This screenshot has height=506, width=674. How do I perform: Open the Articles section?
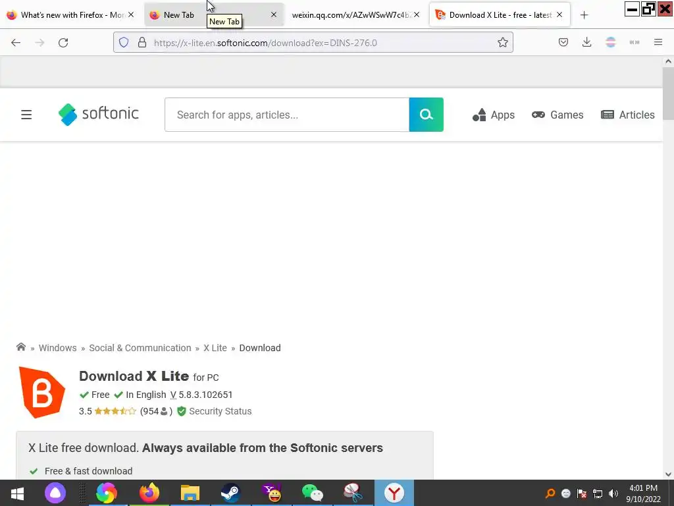click(627, 115)
